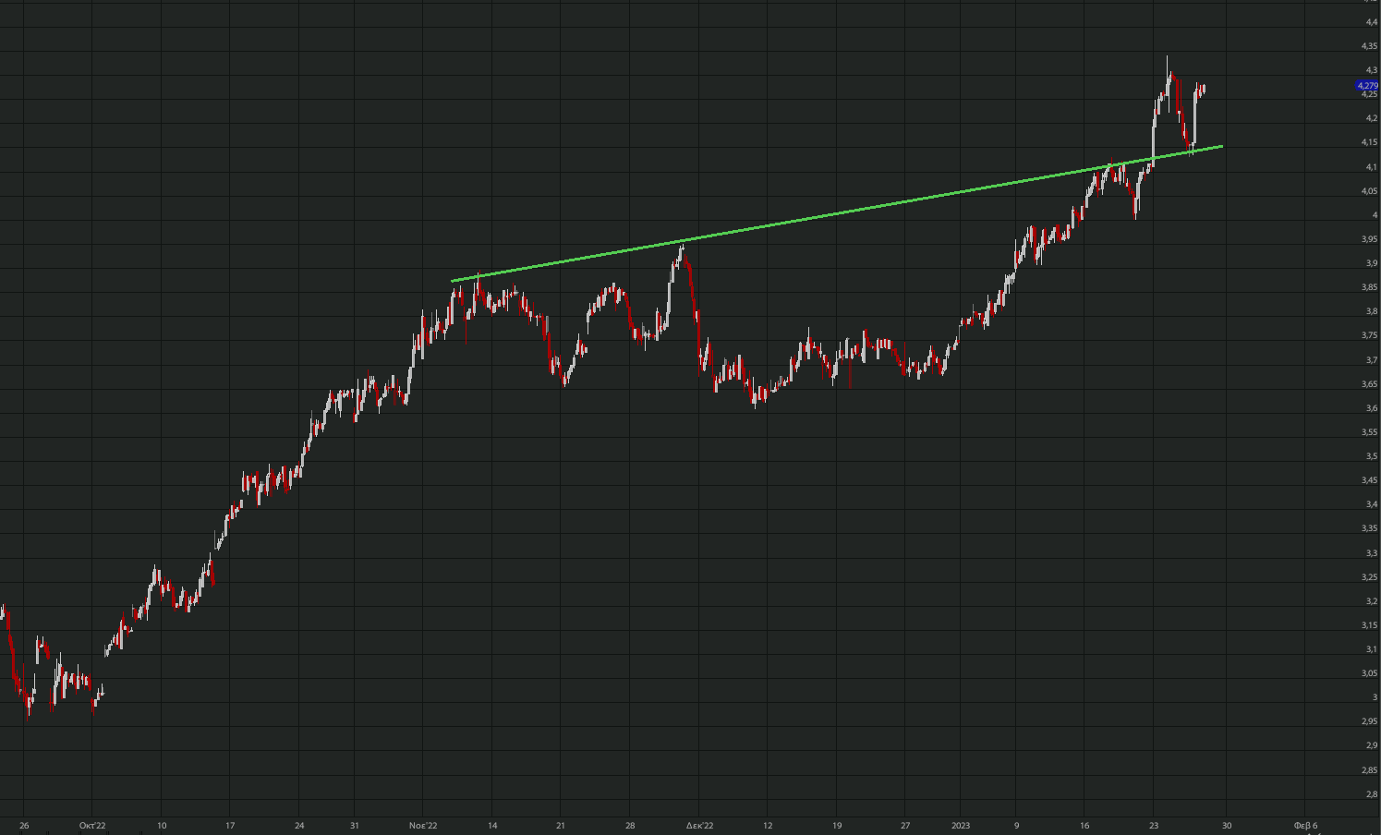Click the 3,95 price axis label
1381x835 pixels.
1370,239
